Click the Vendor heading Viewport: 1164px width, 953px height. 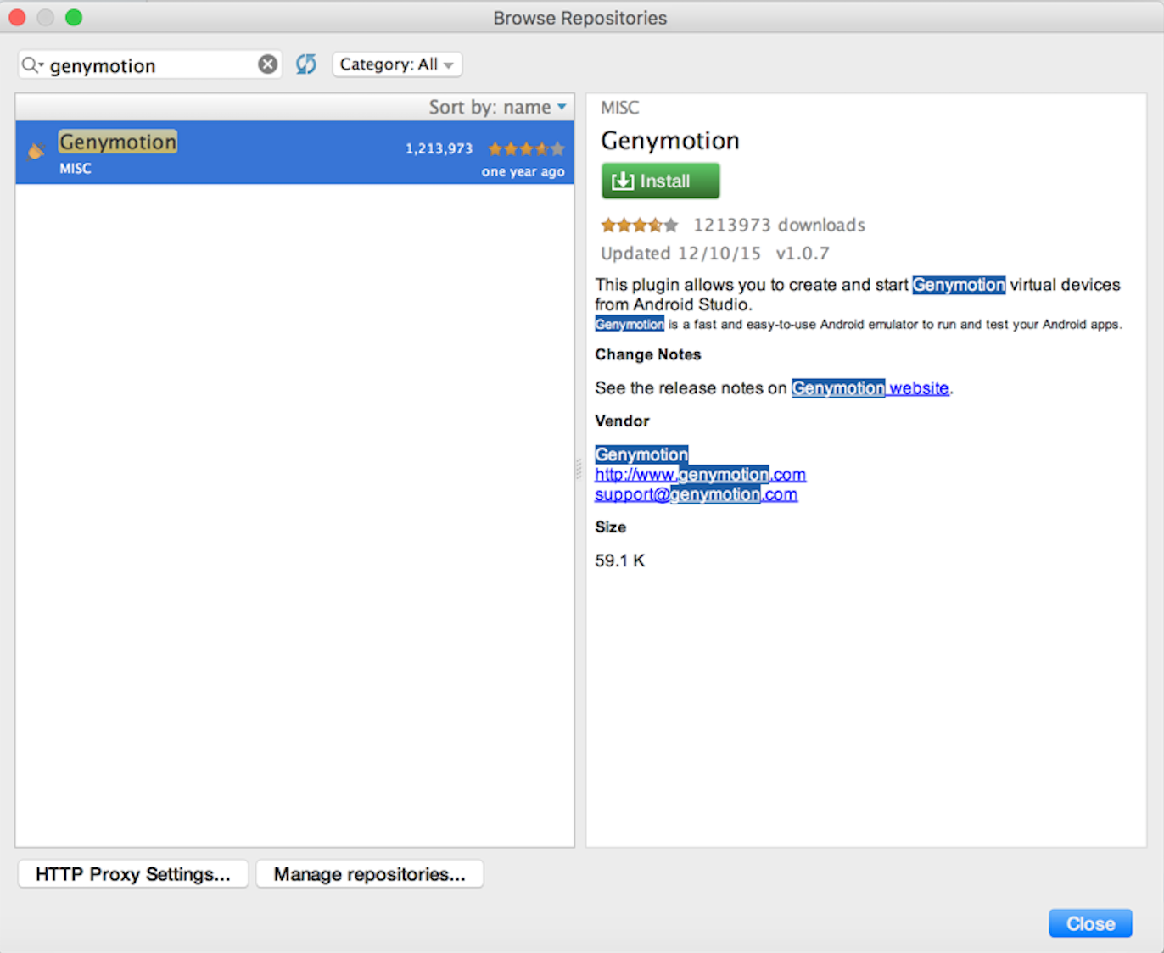(x=622, y=421)
